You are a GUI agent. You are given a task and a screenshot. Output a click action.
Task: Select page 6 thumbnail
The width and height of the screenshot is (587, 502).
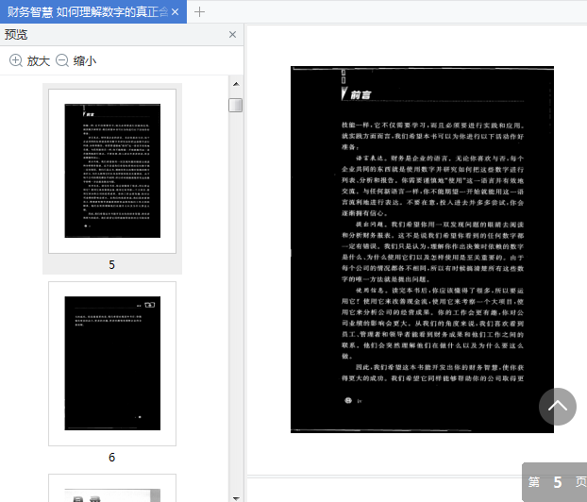tap(112, 363)
